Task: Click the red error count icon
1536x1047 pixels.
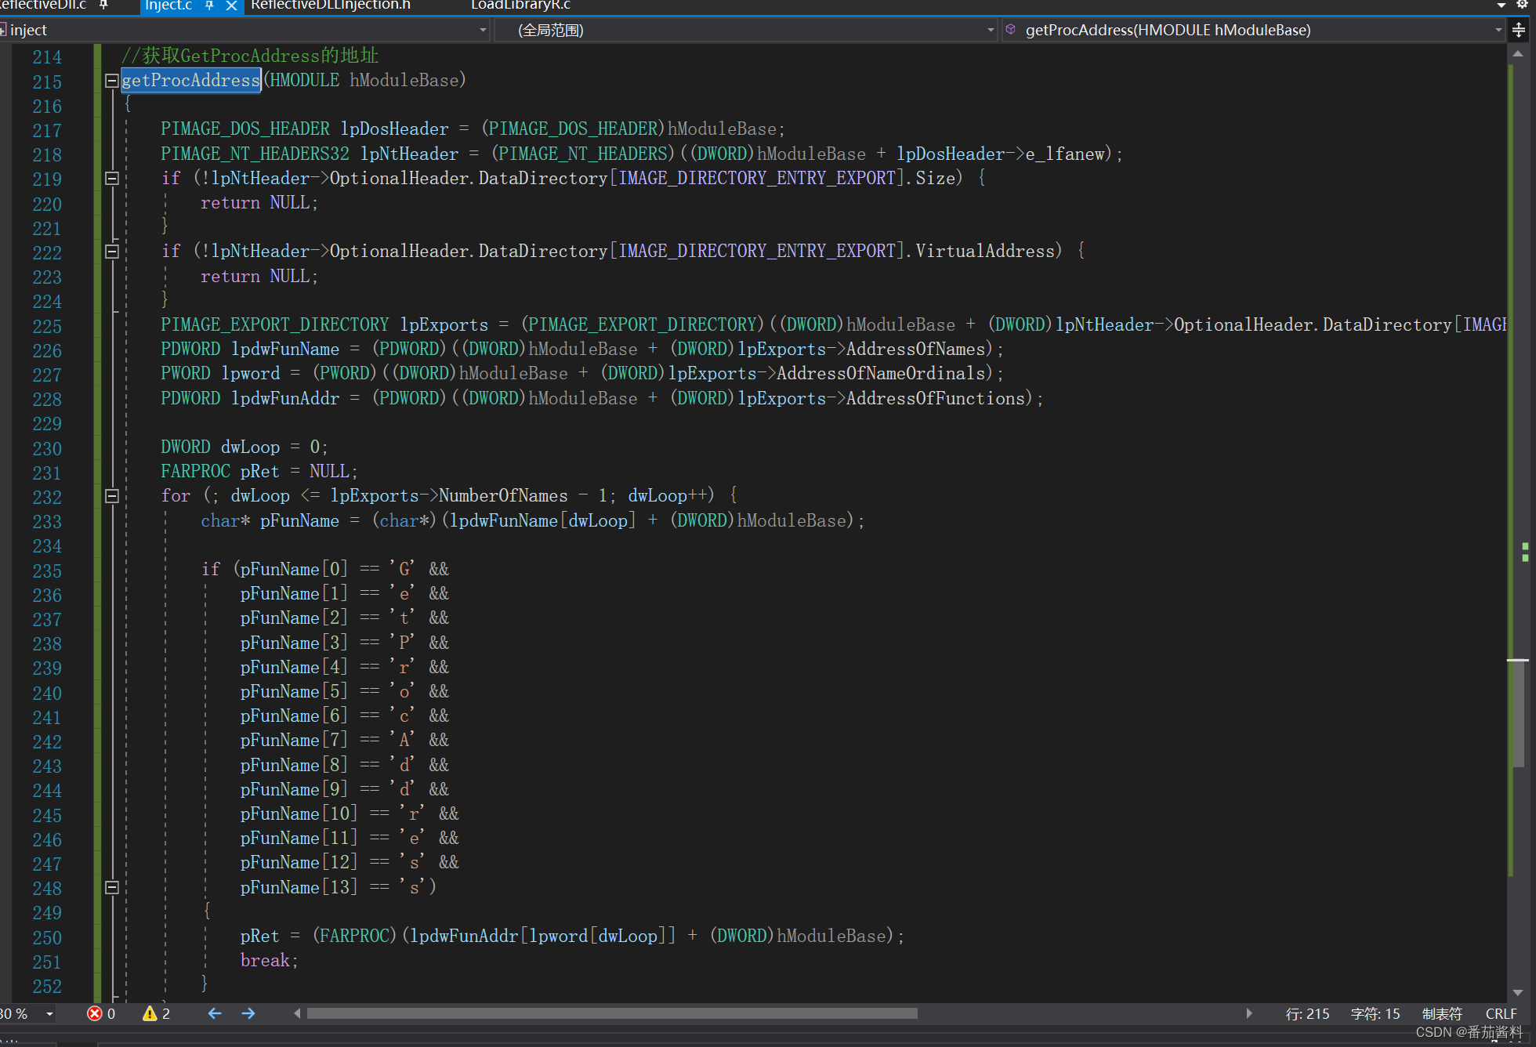Action: coord(95,1013)
